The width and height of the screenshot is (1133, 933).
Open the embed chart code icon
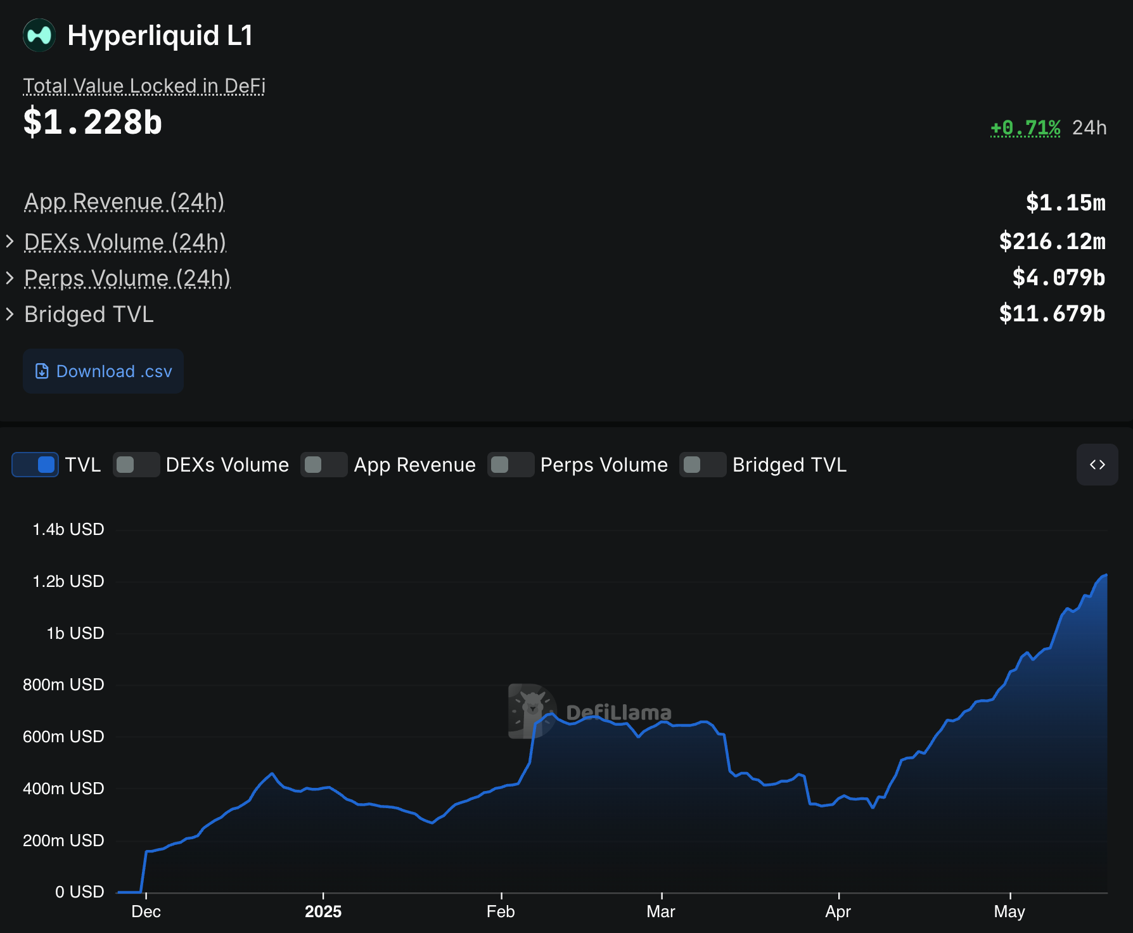point(1097,465)
